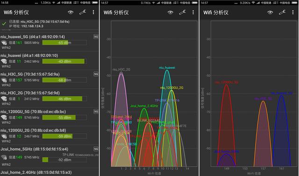Select the niu_1200GU_2G (70:8b:cd:ec:db:b8) network entry
The width and height of the screenshot is (299, 176).
coord(50,135)
